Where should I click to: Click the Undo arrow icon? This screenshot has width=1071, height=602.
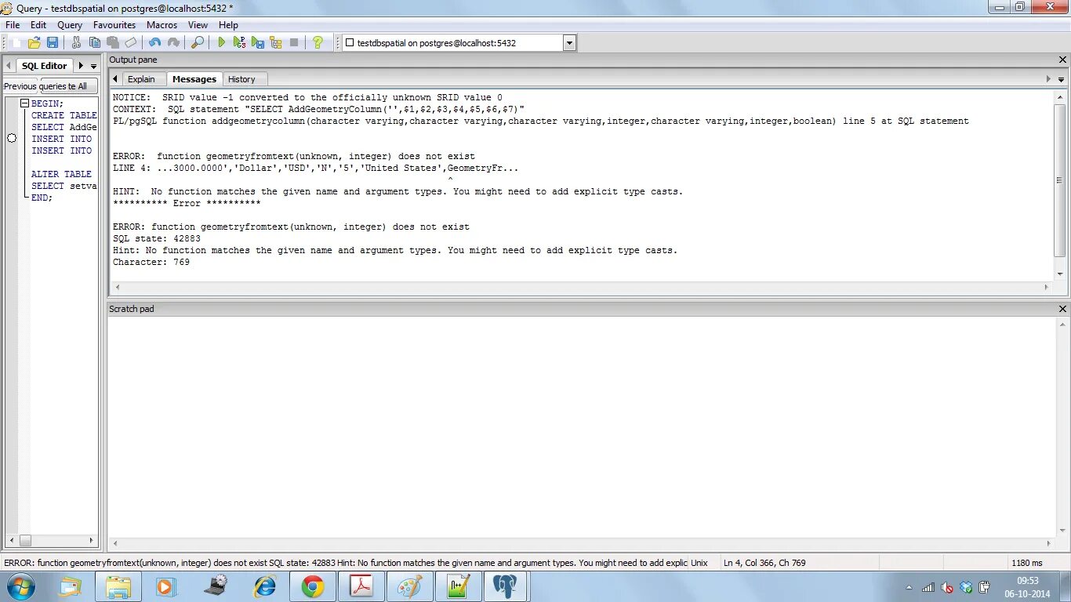click(x=155, y=42)
